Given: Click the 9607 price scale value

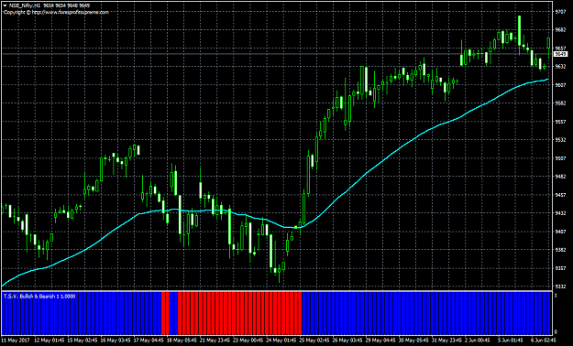Looking at the screenshot, I should (x=560, y=85).
